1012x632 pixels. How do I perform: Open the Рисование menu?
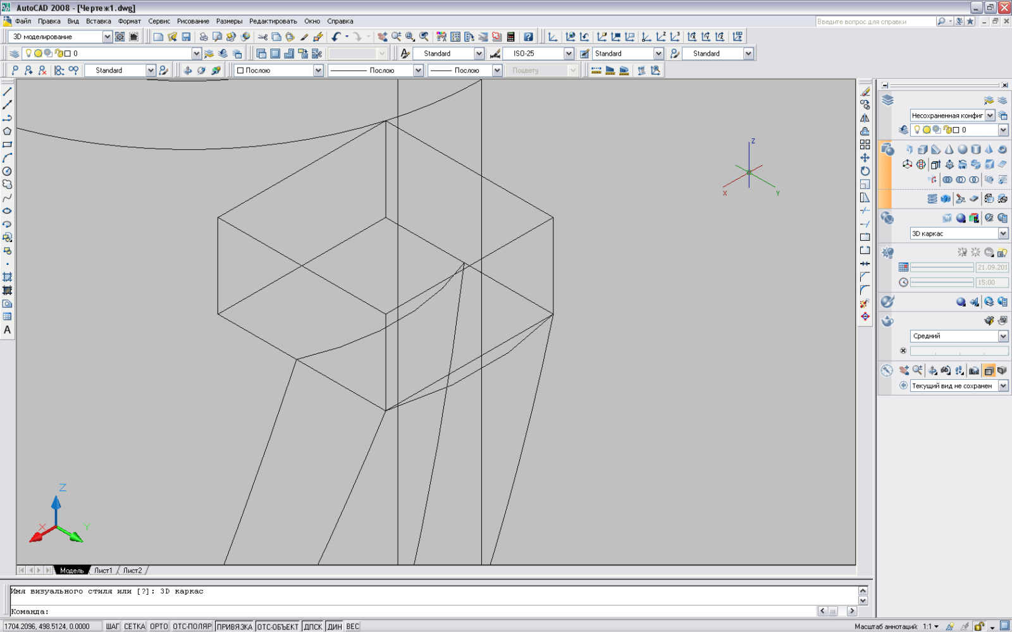(193, 21)
